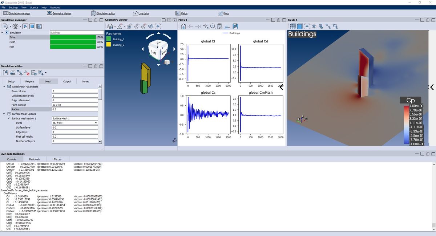Screen dimensions: 436x236
Task: Switch to the Residuals tab
Action: click(35, 159)
